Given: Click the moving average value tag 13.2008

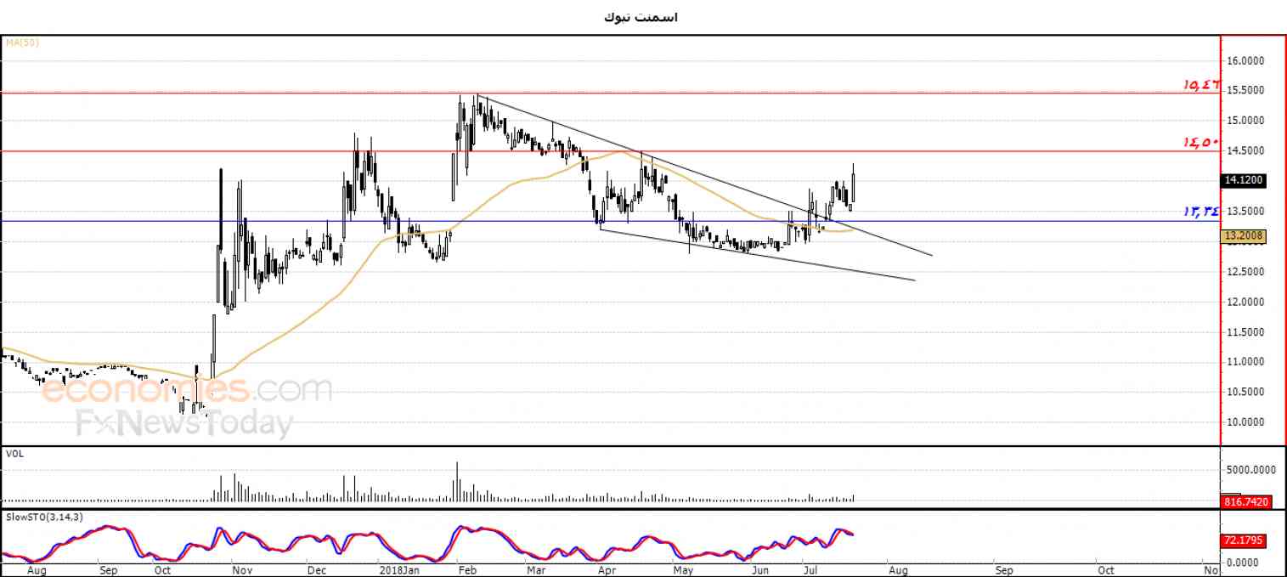Looking at the screenshot, I should pyautogui.click(x=1243, y=235).
